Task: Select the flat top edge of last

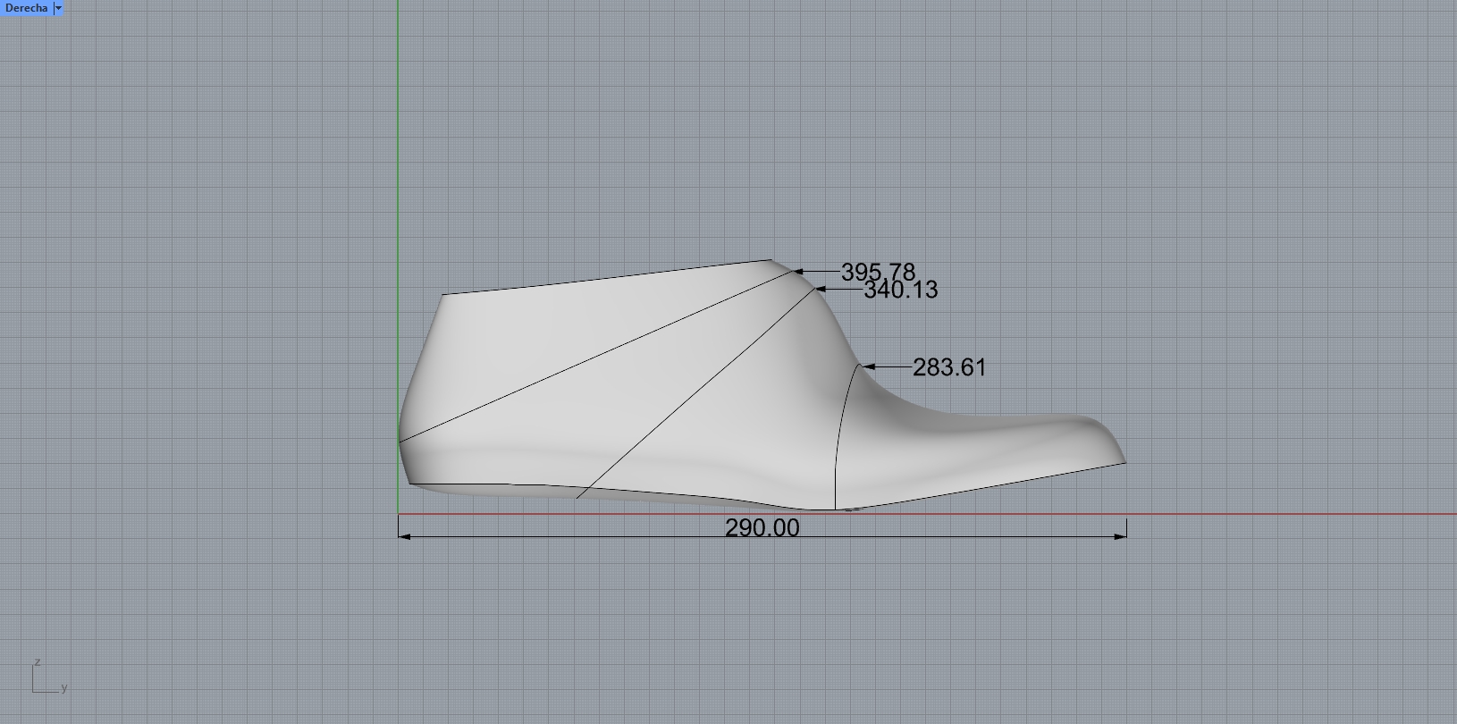Action: pyautogui.click(x=608, y=277)
